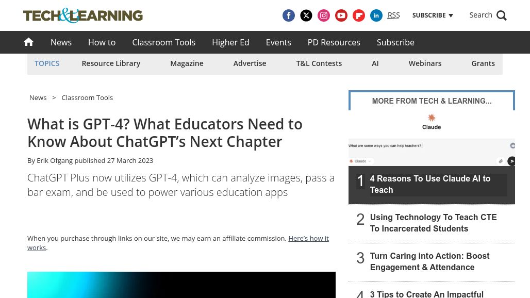Open the Webinars topic
Image resolution: width=530 pixels, height=298 pixels.
pos(425,63)
